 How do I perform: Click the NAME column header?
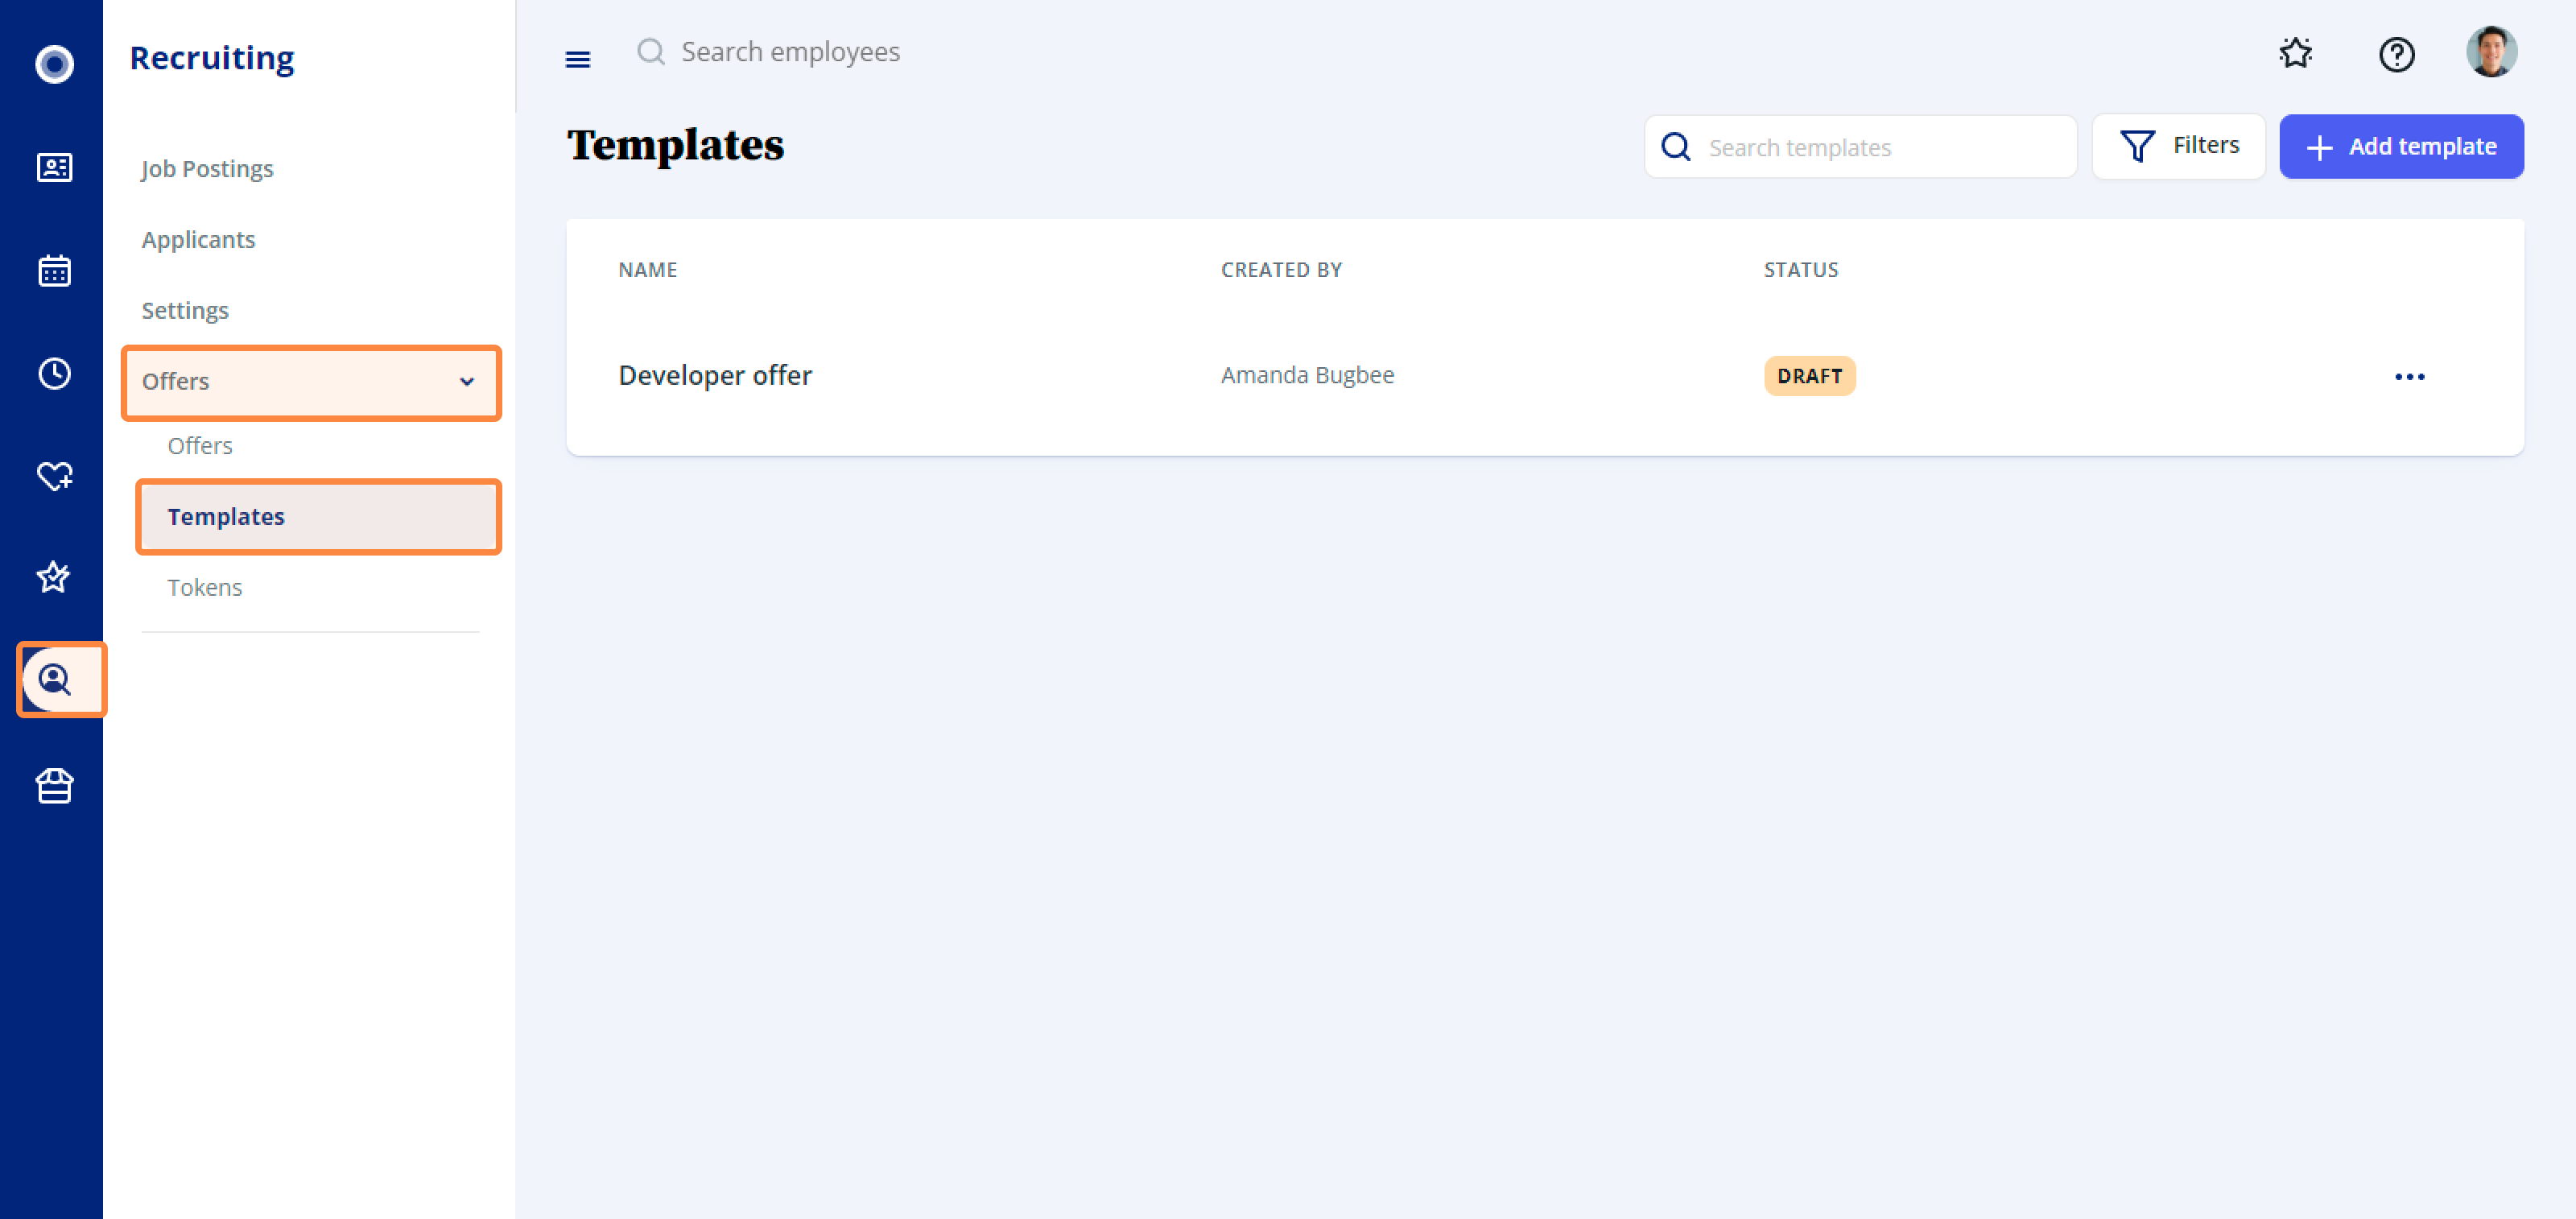point(647,269)
